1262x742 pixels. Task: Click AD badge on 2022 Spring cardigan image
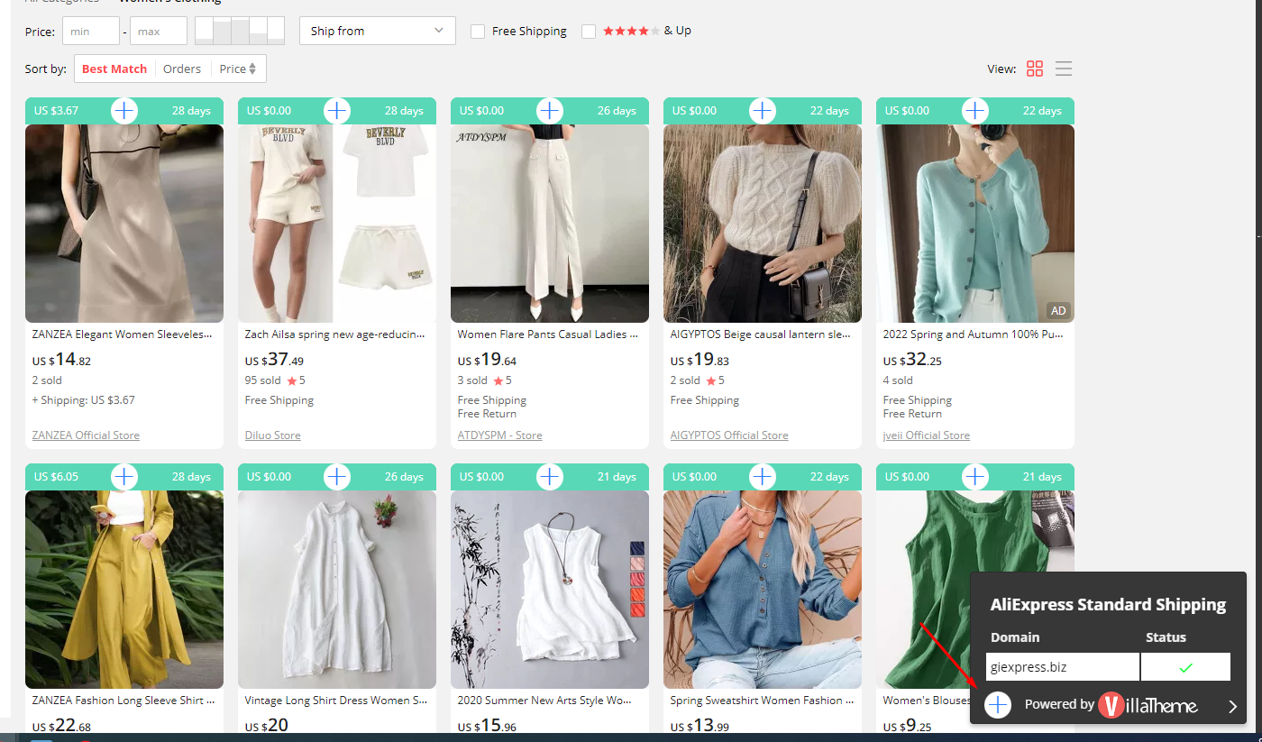point(1058,311)
